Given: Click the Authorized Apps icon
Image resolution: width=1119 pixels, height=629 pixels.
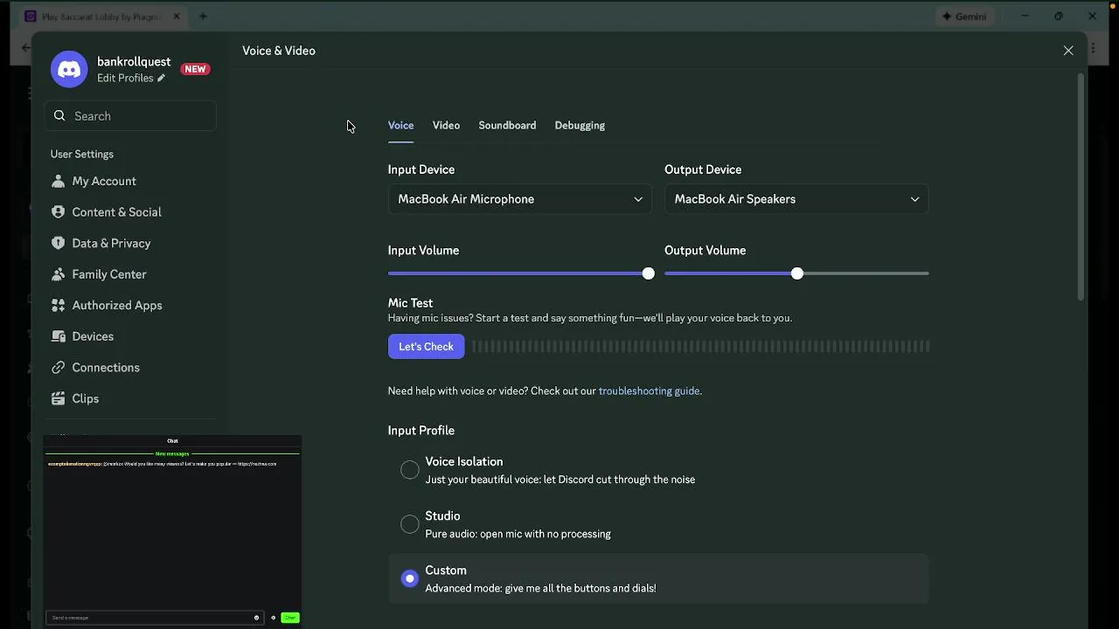Looking at the screenshot, I should click(59, 305).
